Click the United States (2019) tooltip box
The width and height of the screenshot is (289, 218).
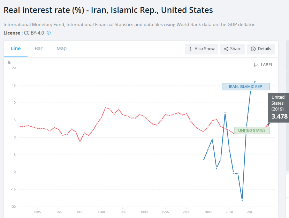tap(278, 107)
